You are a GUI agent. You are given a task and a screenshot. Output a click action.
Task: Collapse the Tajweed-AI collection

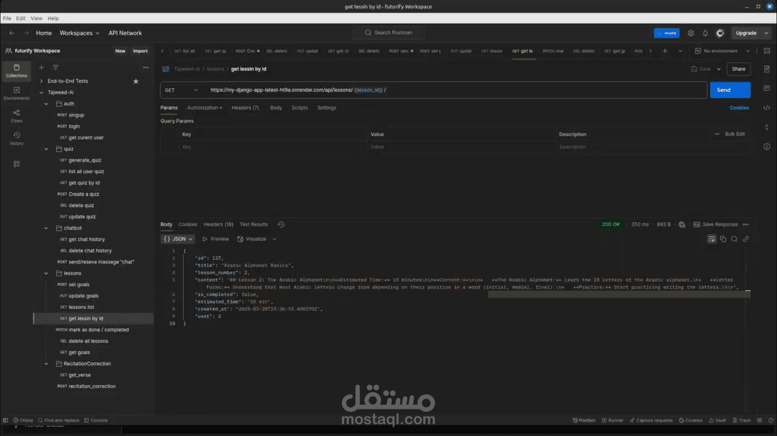click(x=41, y=92)
